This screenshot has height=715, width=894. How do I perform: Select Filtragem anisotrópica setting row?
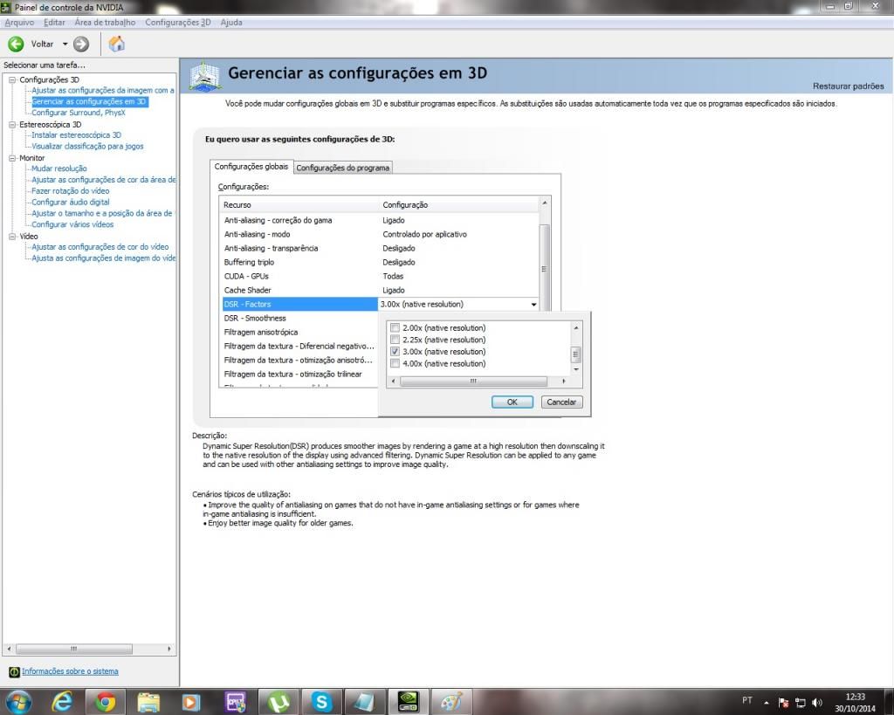[x=300, y=332]
